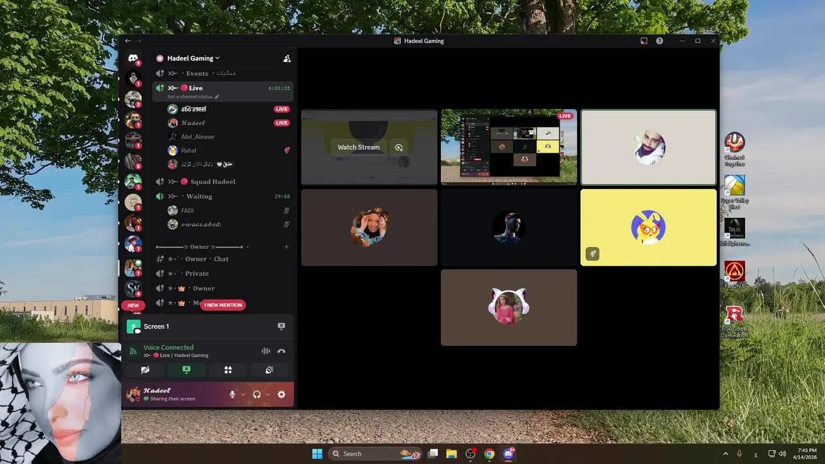This screenshot has width=825, height=464.
Task: Click the taskbar Search box
Action: pos(374,454)
